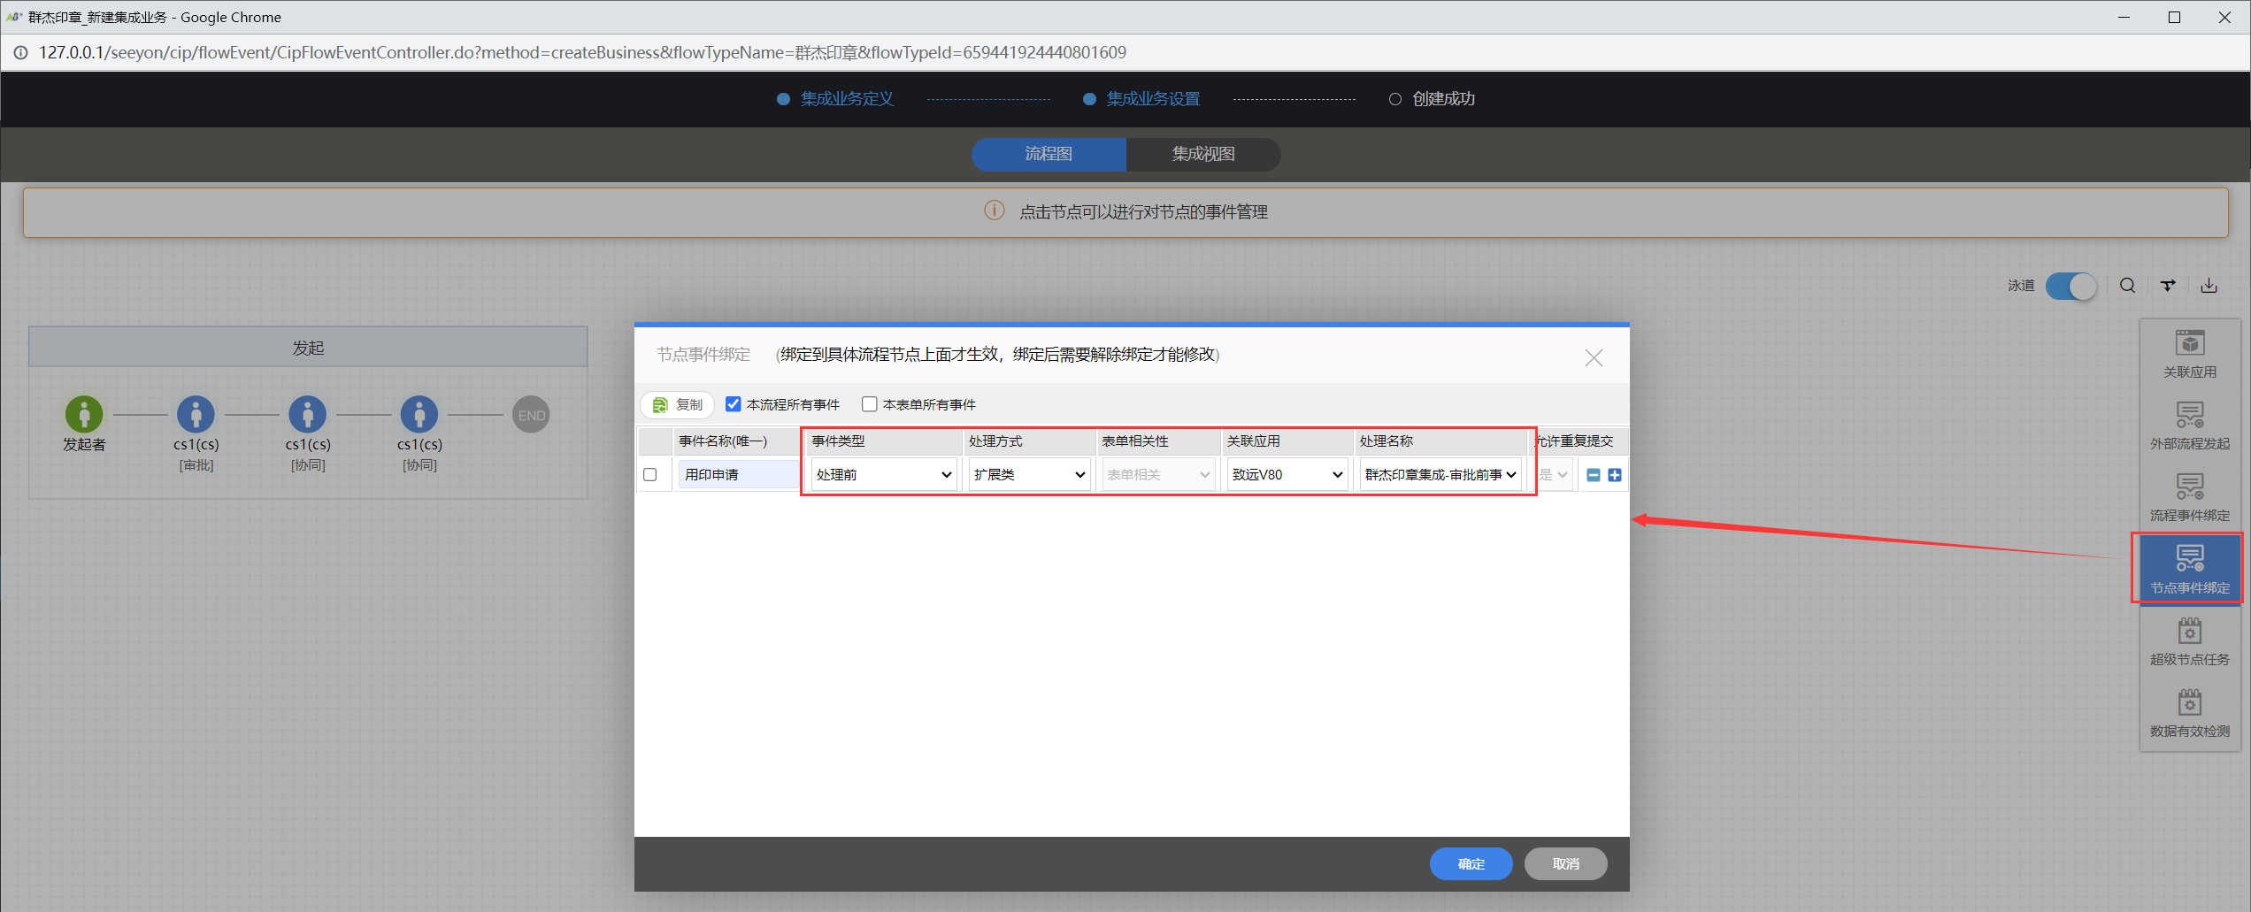2251x912 pixels.
Task: Click the search magnifier icon
Action: pyautogui.click(x=2127, y=286)
